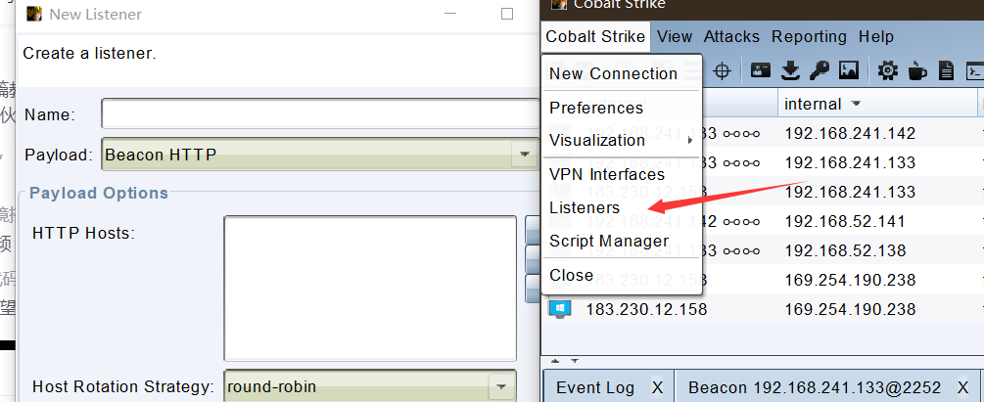
Task: Click the coffee cup Java applet icon
Action: pyautogui.click(x=917, y=70)
